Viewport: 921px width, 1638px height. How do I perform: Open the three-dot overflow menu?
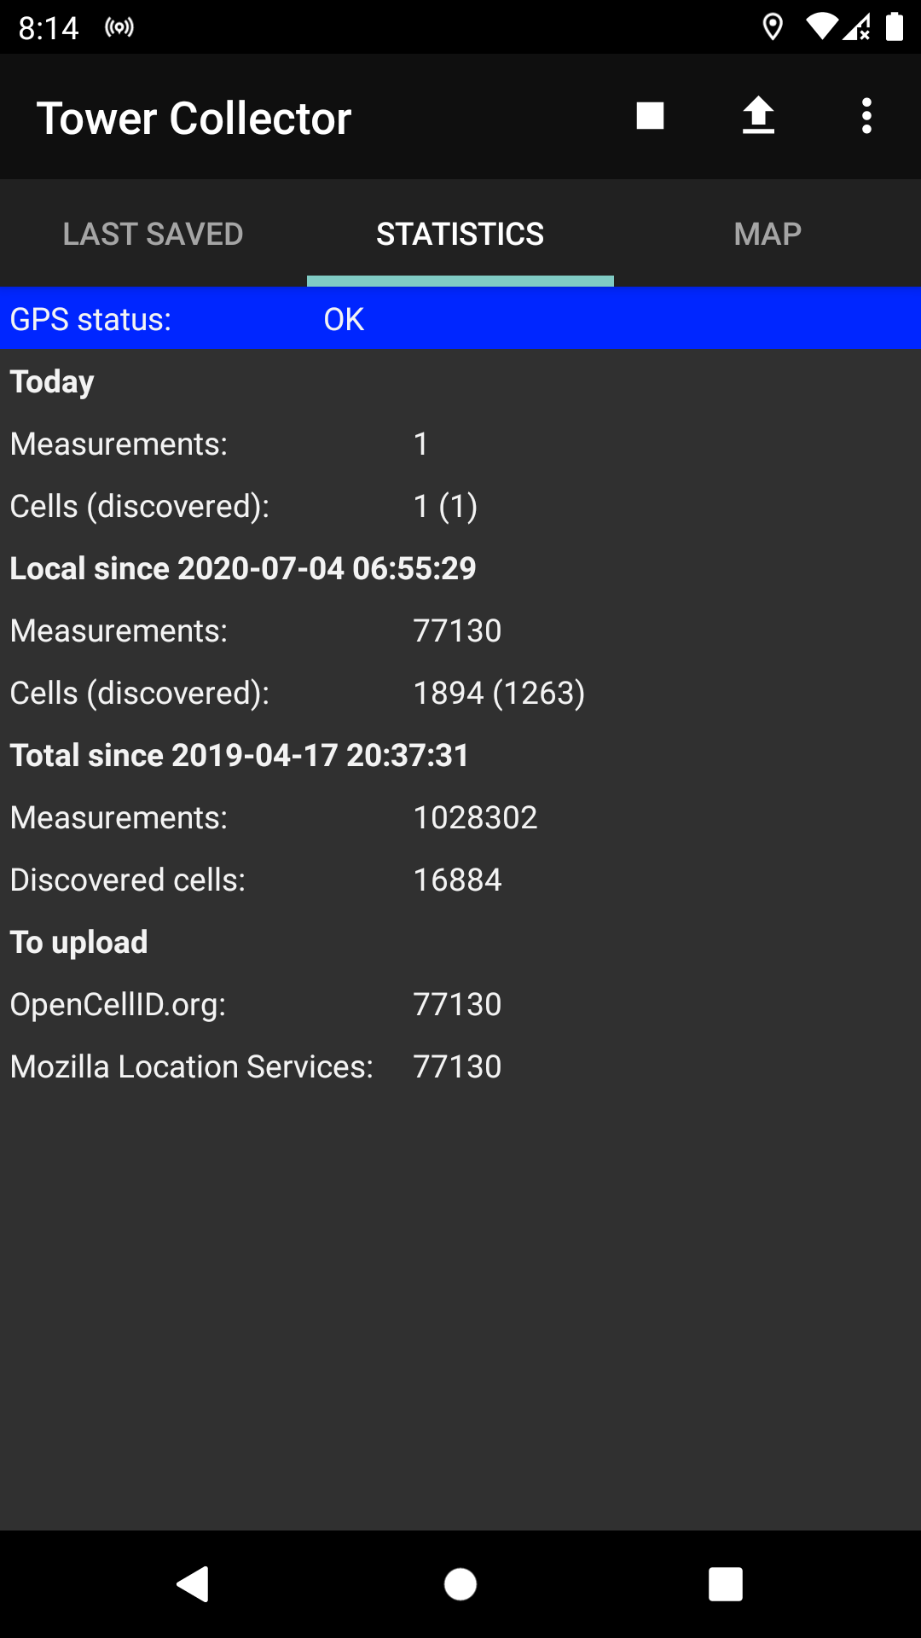click(x=866, y=116)
